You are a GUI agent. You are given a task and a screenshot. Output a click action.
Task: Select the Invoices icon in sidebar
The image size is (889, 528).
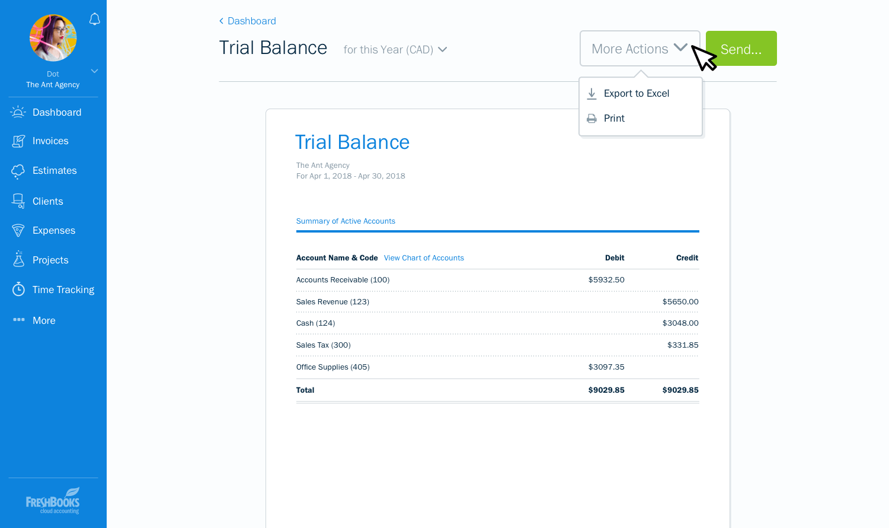pyautogui.click(x=18, y=141)
